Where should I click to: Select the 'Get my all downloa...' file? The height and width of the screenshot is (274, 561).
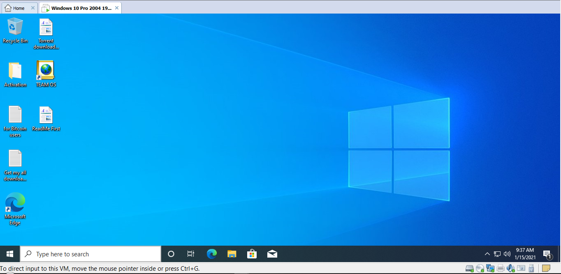[x=15, y=166]
